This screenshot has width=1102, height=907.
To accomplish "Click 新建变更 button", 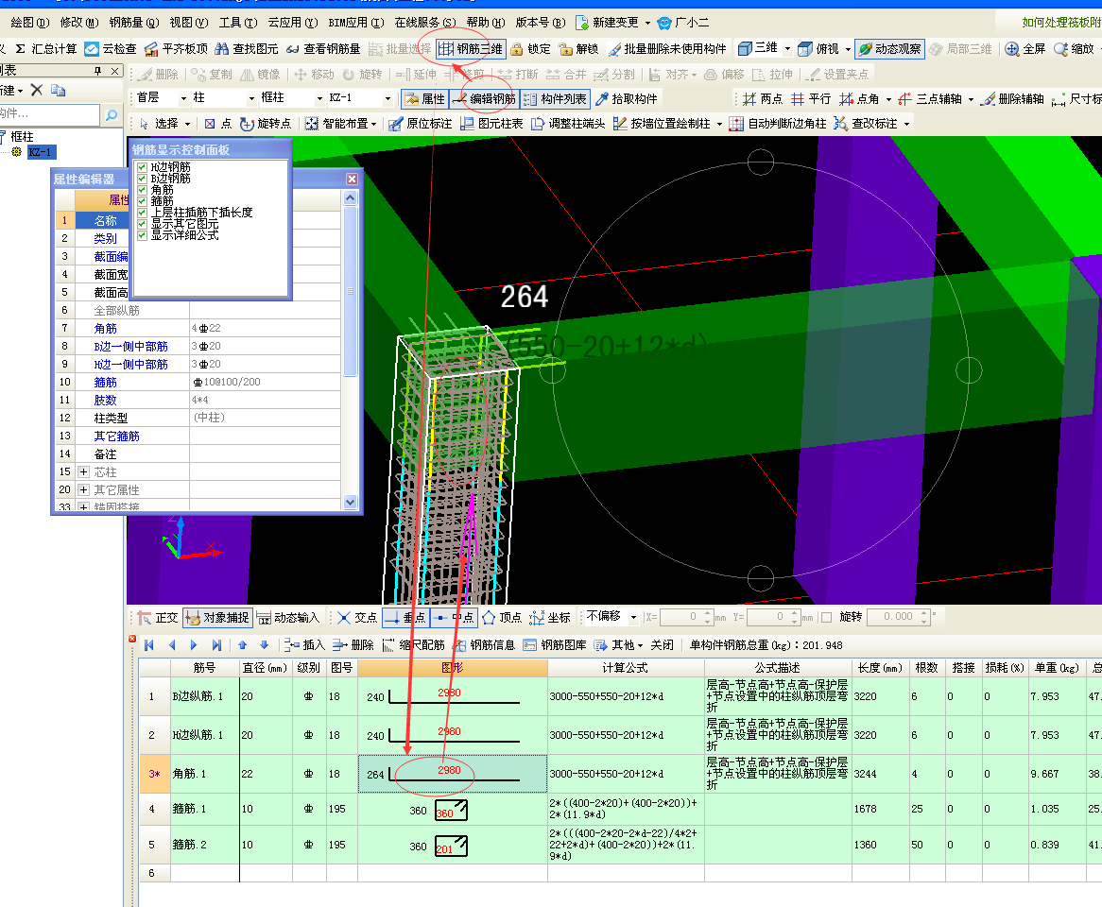I will [607, 23].
